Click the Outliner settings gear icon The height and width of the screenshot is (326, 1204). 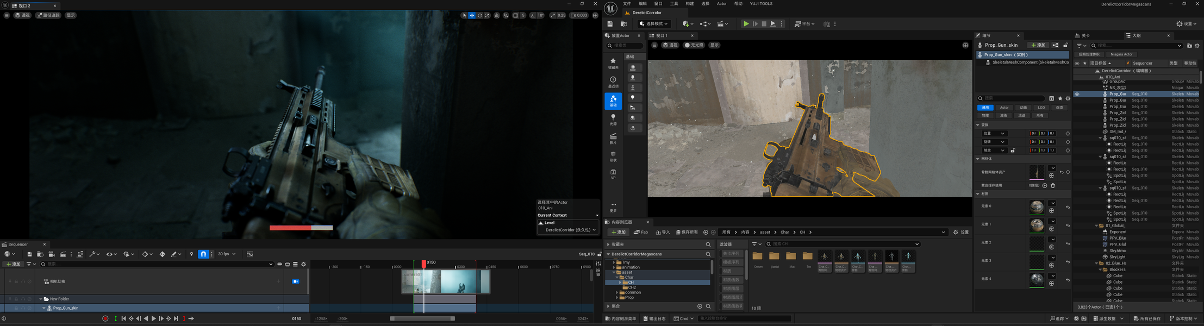coord(1197,46)
